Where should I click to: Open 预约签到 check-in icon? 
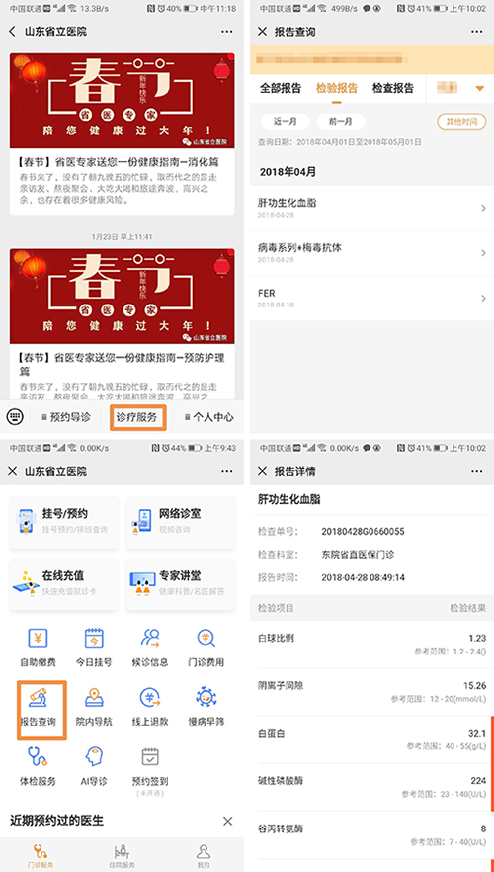click(x=150, y=757)
